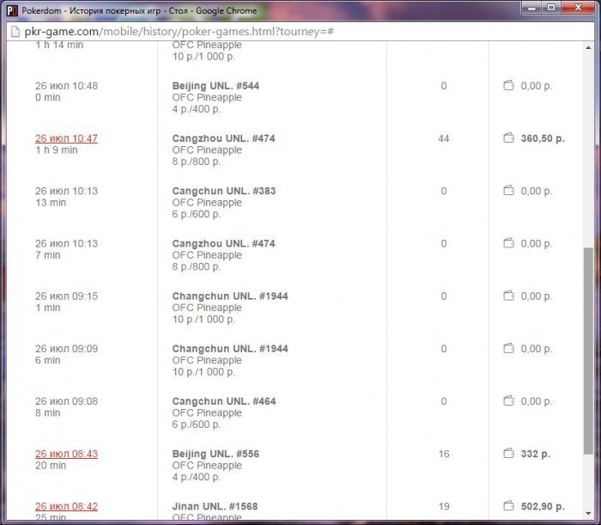Click the 26 июл 09:09 date text

click(x=67, y=349)
